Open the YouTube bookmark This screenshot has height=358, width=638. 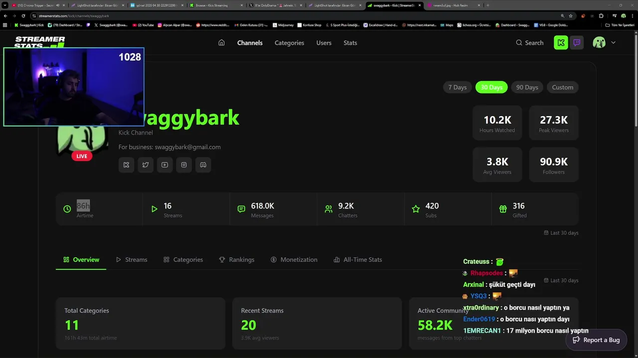144,25
